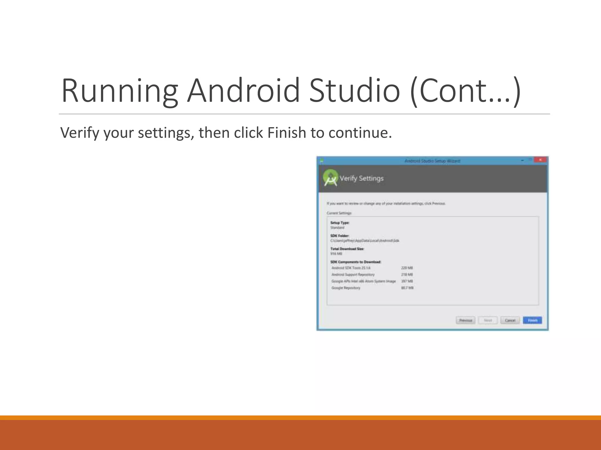The image size is (601, 450).
Task: Close the Android Studio Setup Wizard window
Action: [x=540, y=160]
